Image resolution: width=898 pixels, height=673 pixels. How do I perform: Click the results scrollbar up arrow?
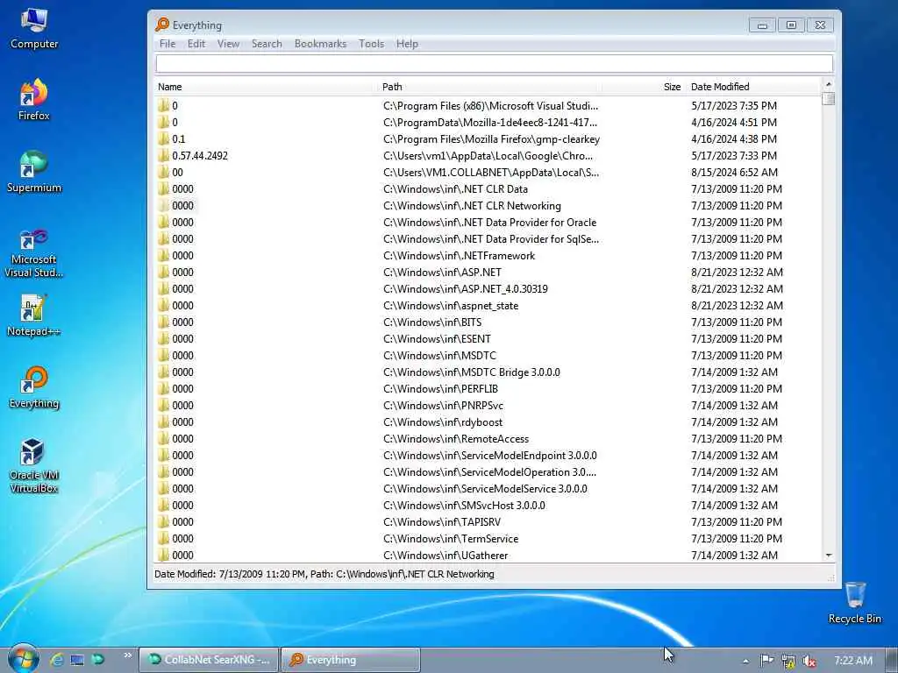point(828,84)
